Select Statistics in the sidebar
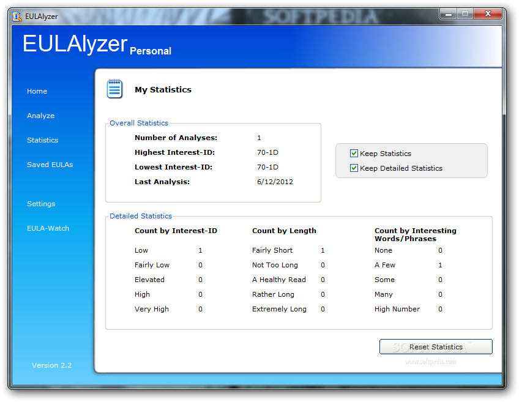519x402 pixels. pyautogui.click(x=43, y=140)
